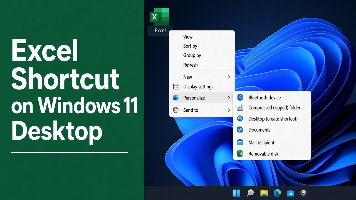
Task: Click the Display settings monitor icon
Action: [176, 87]
